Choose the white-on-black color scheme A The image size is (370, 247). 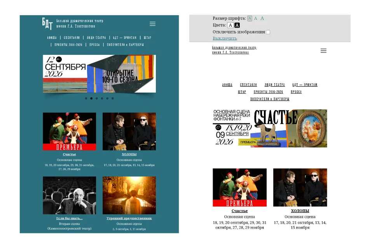click(237, 25)
